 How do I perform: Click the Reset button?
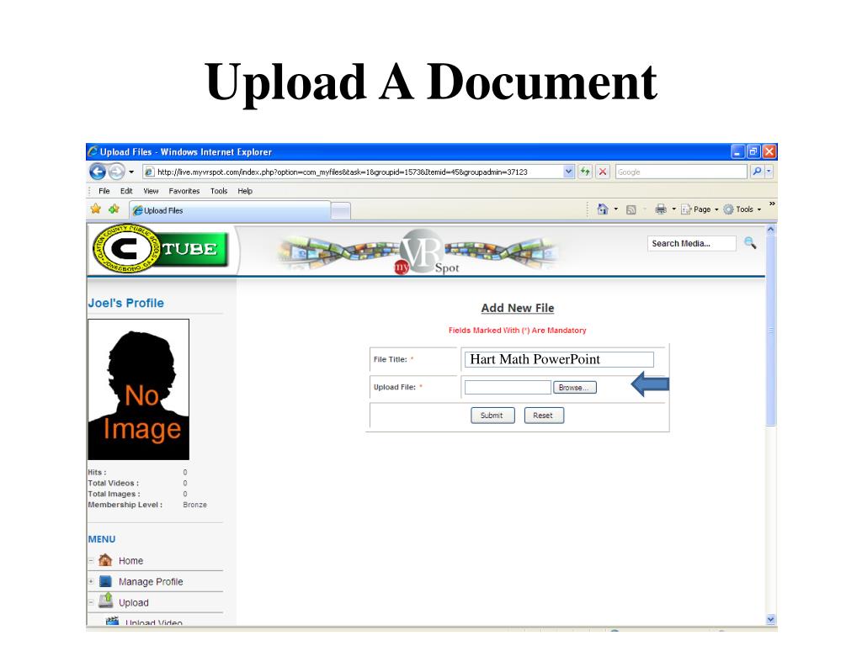[x=544, y=416]
